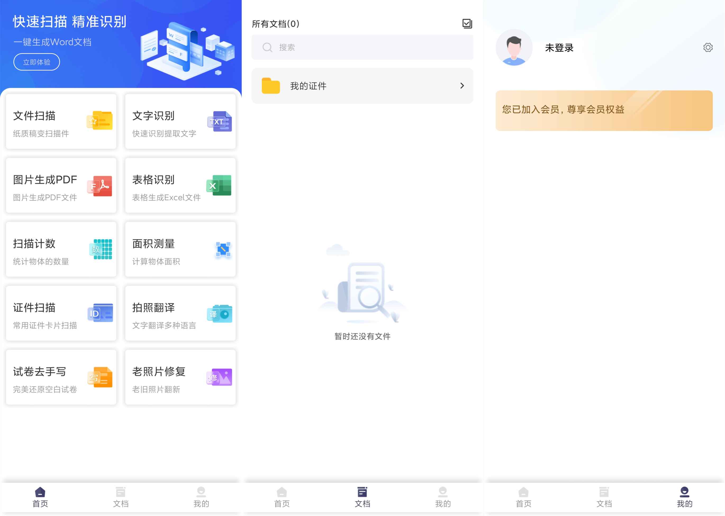Switch to the 首页 home tab

tap(40, 496)
